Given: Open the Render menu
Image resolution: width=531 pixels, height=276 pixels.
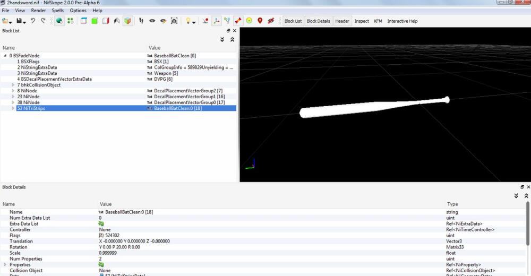Looking at the screenshot, I should [x=38, y=11].
